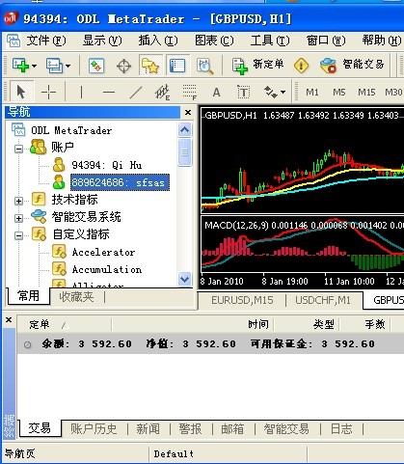Collapse the 自定义指标 node
This screenshot has height=464, width=404.
pos(18,235)
